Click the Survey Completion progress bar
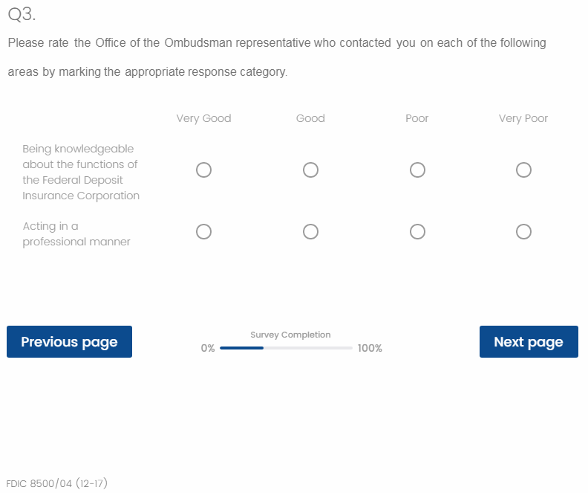The height and width of the screenshot is (493, 588). 286,348
